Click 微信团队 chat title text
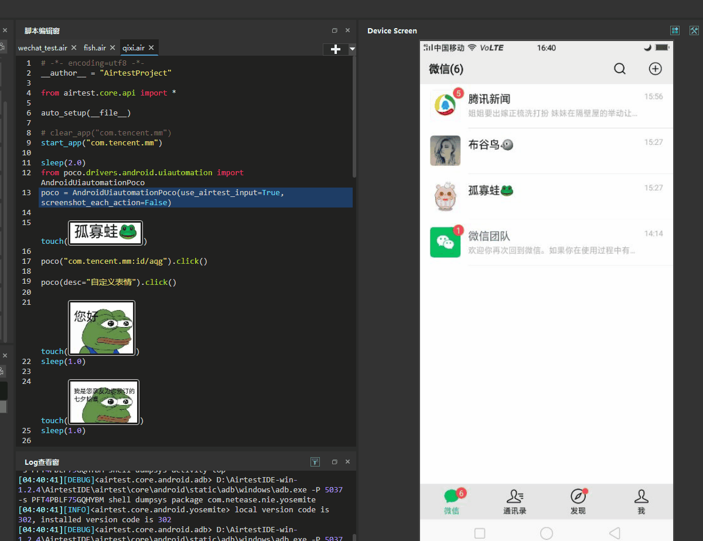The width and height of the screenshot is (703, 541). [x=489, y=236]
